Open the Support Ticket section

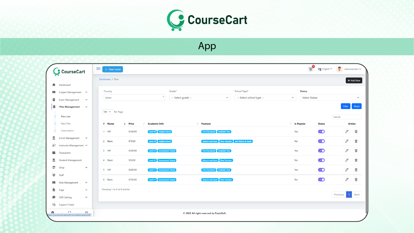(x=66, y=205)
